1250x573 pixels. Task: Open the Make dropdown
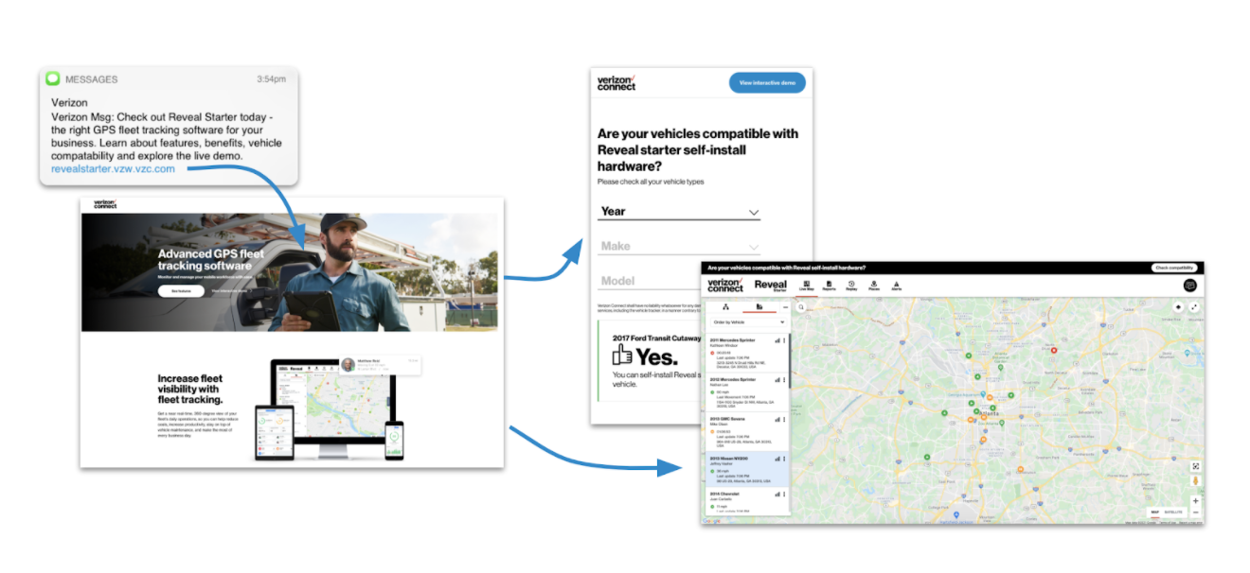679,246
